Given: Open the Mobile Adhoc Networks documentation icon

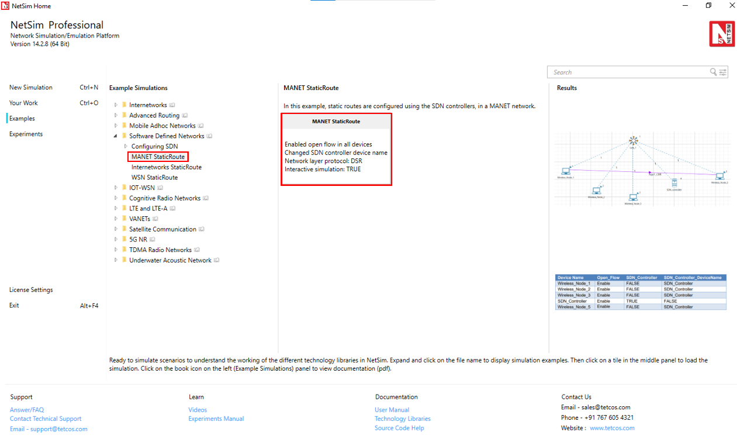Looking at the screenshot, I should 200,126.
